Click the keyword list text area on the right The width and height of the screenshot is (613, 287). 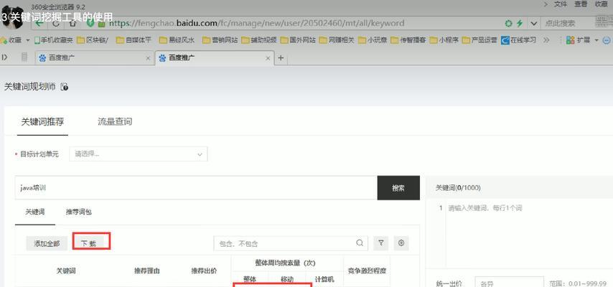pyautogui.click(x=529, y=233)
